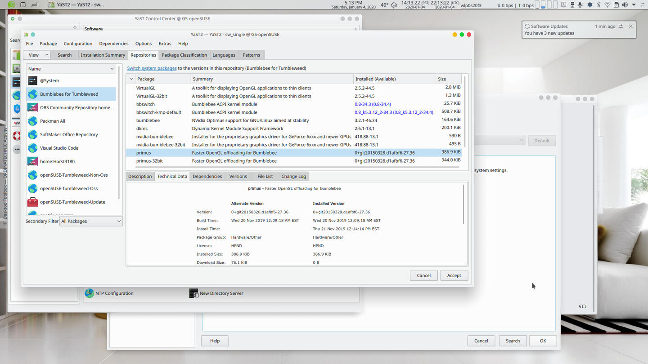648x364 pixels.
Task: Click the Size column header
Action: [449, 79]
